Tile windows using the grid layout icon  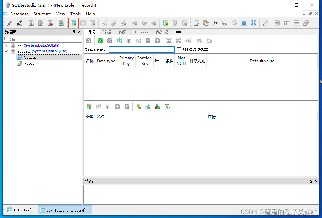click(277, 23)
